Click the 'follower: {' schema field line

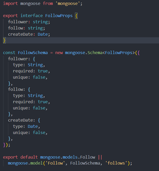21,59
